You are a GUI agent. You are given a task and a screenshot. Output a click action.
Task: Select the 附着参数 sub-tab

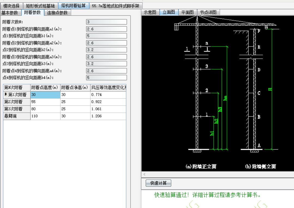coord(32,12)
